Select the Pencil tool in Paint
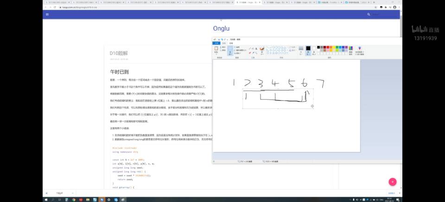Viewport: 445px width, 202px height. point(249,48)
